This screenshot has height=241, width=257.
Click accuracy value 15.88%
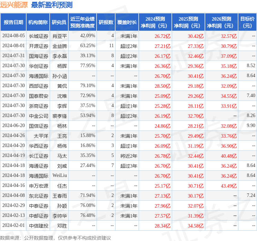click(88, 135)
